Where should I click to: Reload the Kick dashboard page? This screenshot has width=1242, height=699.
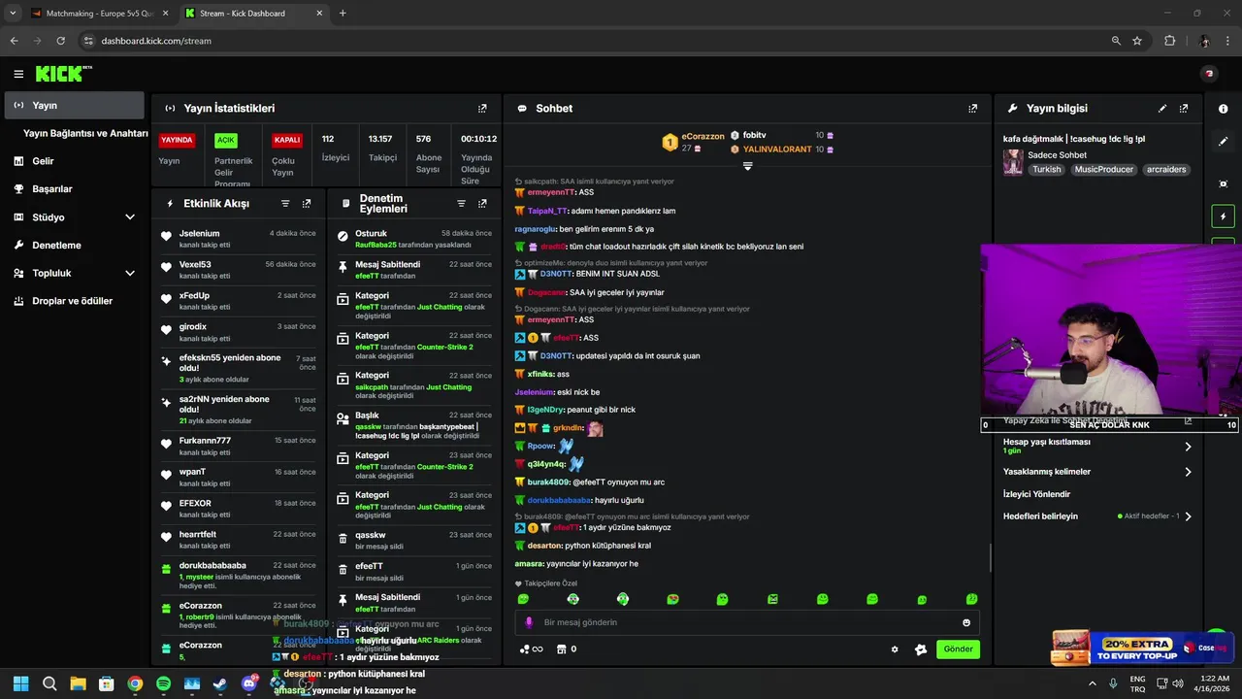(60, 41)
